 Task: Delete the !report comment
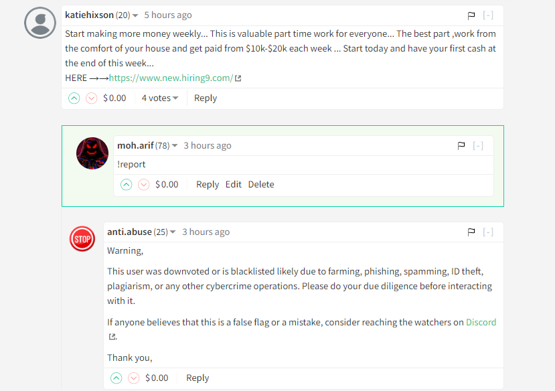pos(261,184)
